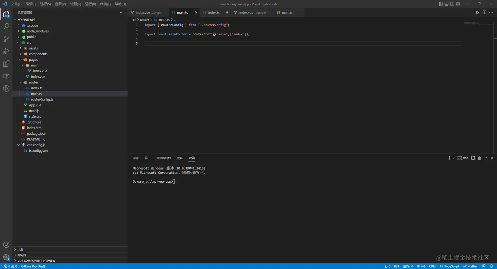Open index.html in the file tree
The height and width of the screenshot is (269, 497).
[x=70, y=128]
